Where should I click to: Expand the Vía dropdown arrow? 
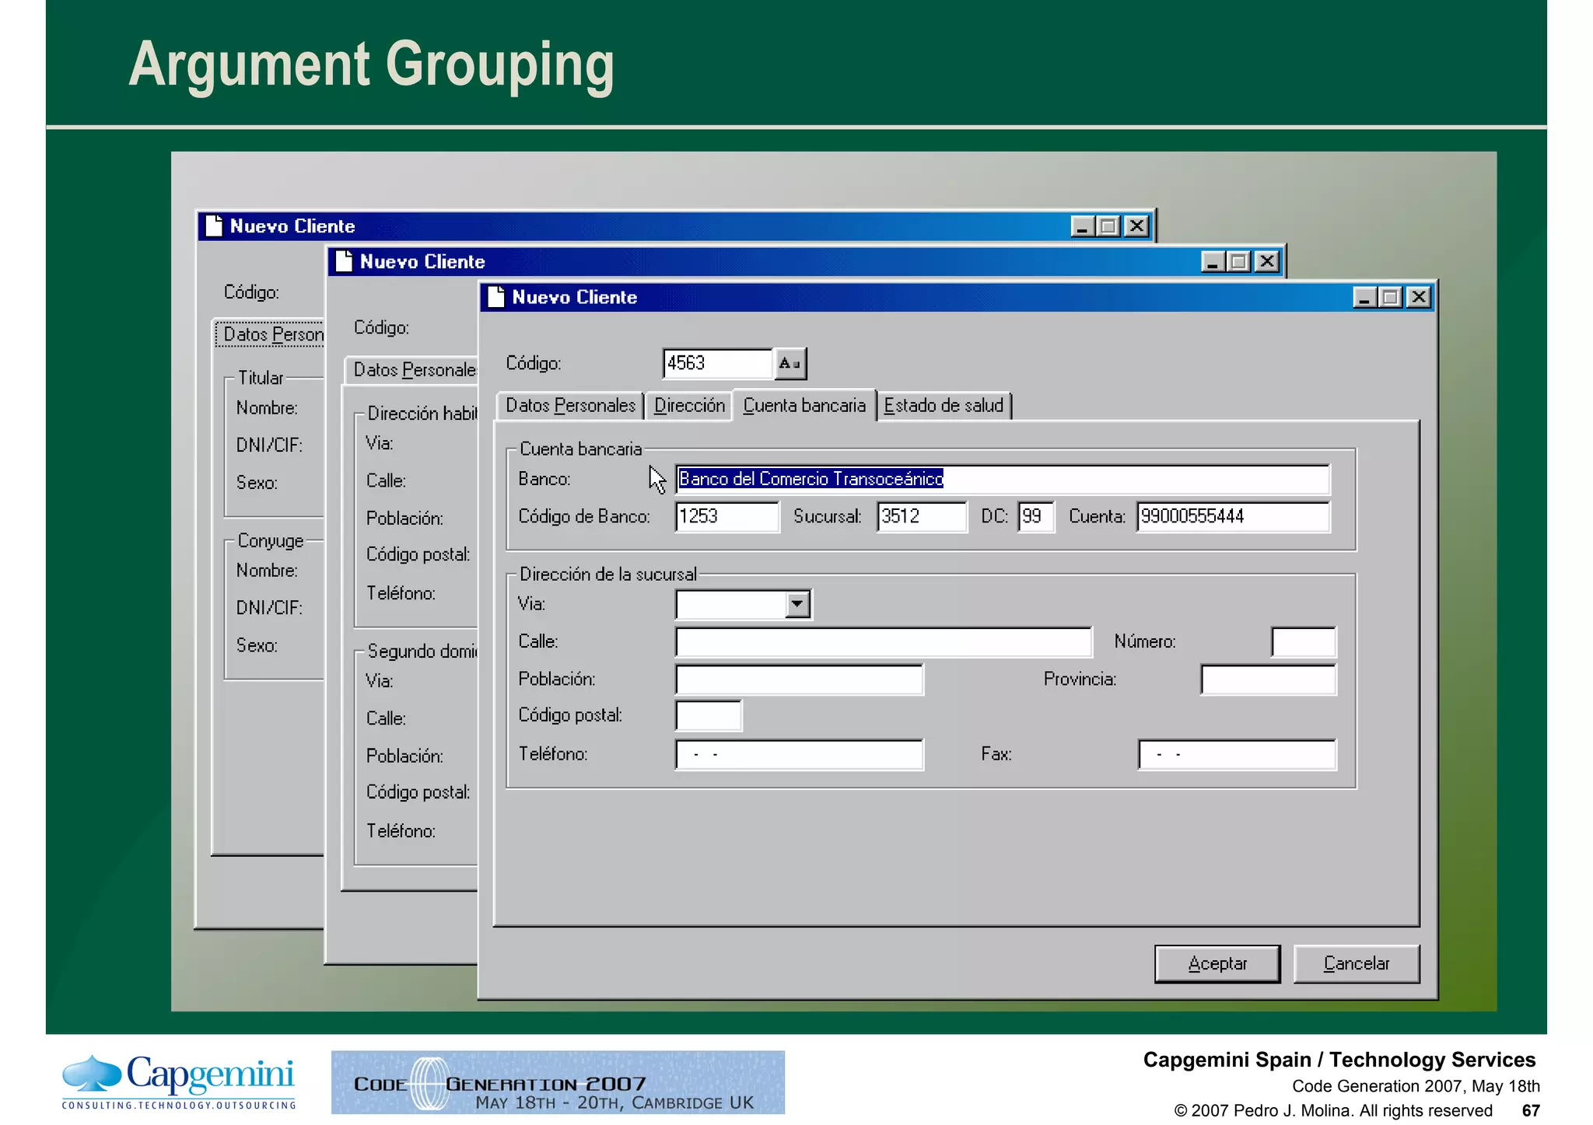click(x=797, y=604)
